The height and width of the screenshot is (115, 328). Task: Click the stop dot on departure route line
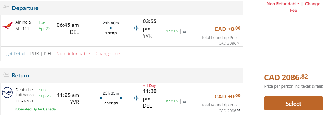tap(111, 28)
